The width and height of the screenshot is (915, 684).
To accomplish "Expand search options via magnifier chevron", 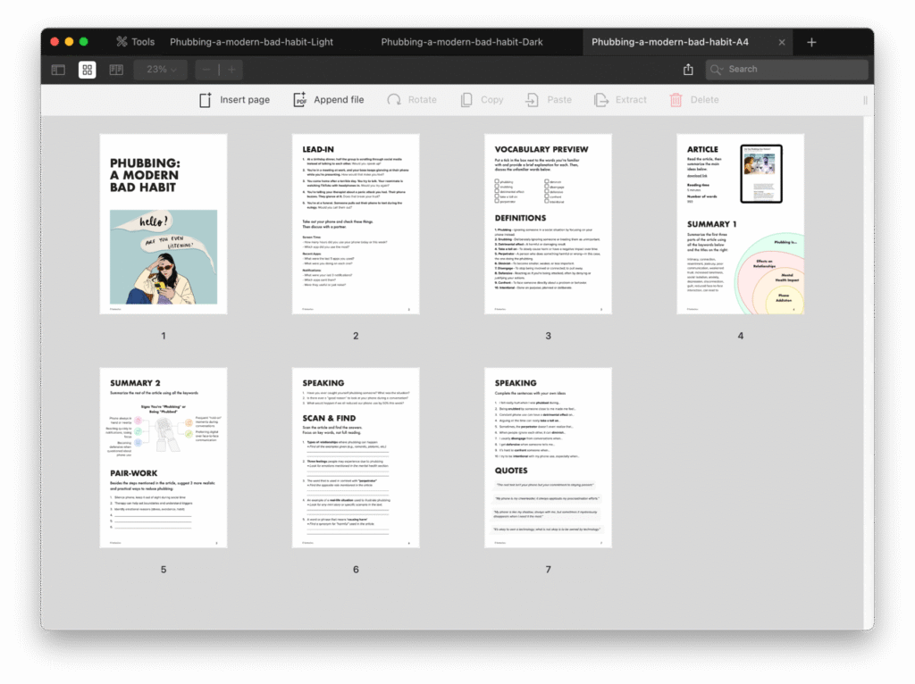I will tap(718, 70).
